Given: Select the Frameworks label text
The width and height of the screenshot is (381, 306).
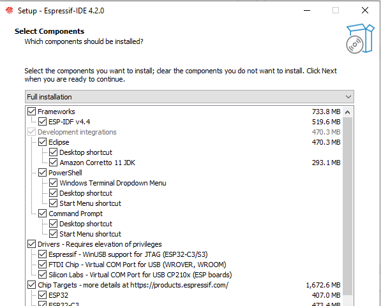Looking at the screenshot, I should click(56, 112).
